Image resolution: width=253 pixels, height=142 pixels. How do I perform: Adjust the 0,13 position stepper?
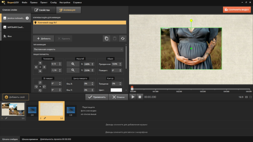pyautogui.click(x=60, y=64)
